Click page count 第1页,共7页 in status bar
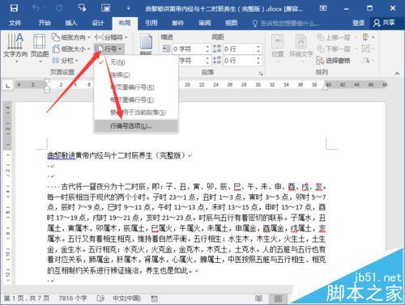405x305 pixels. tap(27, 299)
